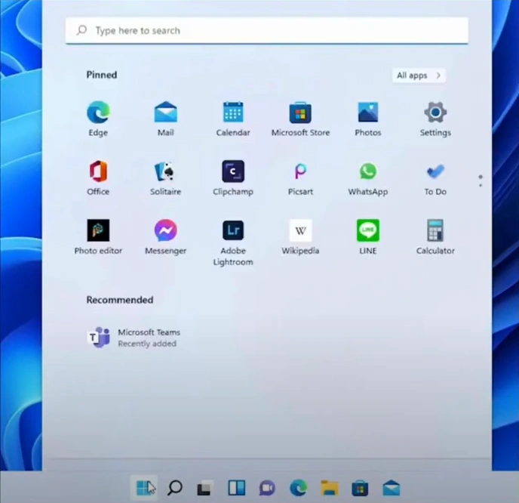The width and height of the screenshot is (519, 503).
Task: Launch the LINE app
Action: point(367,236)
